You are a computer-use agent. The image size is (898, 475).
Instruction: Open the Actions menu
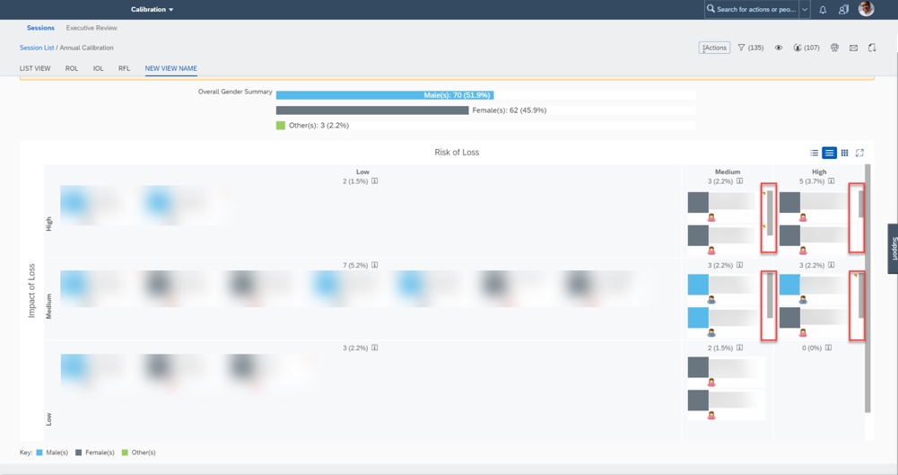click(x=714, y=48)
